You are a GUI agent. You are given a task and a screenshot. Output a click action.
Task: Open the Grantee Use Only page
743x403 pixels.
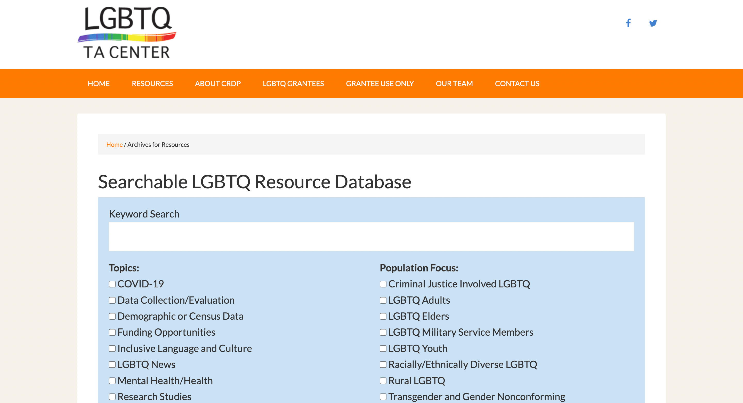(x=380, y=83)
